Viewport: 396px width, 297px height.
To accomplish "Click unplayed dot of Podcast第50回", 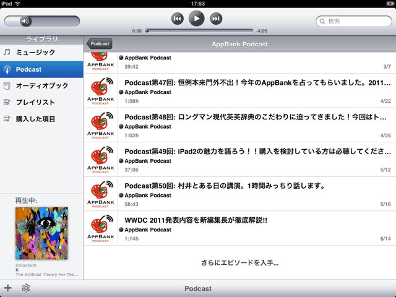I will (121, 196).
